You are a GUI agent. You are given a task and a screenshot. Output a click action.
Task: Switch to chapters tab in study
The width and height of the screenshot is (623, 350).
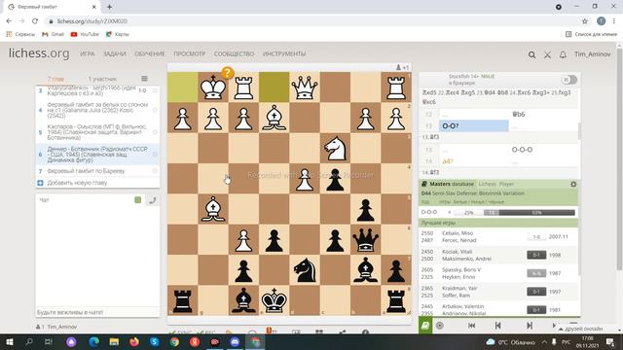[55, 79]
